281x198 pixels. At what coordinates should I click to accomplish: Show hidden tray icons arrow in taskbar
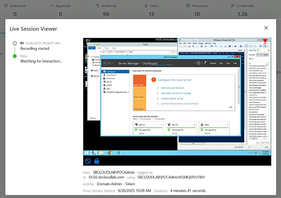pyautogui.click(x=249, y=153)
